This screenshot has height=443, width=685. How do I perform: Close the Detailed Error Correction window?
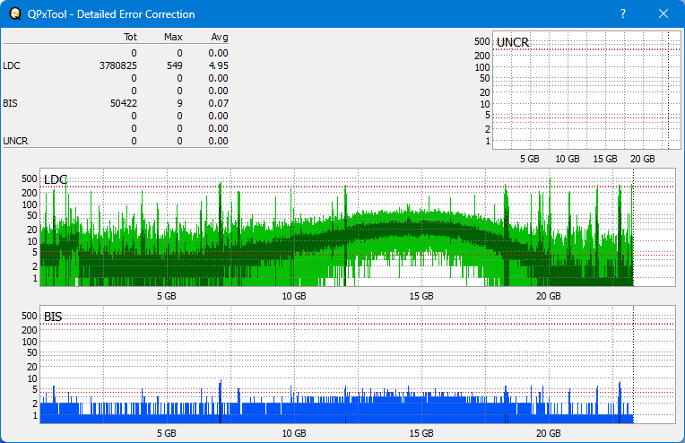point(663,14)
